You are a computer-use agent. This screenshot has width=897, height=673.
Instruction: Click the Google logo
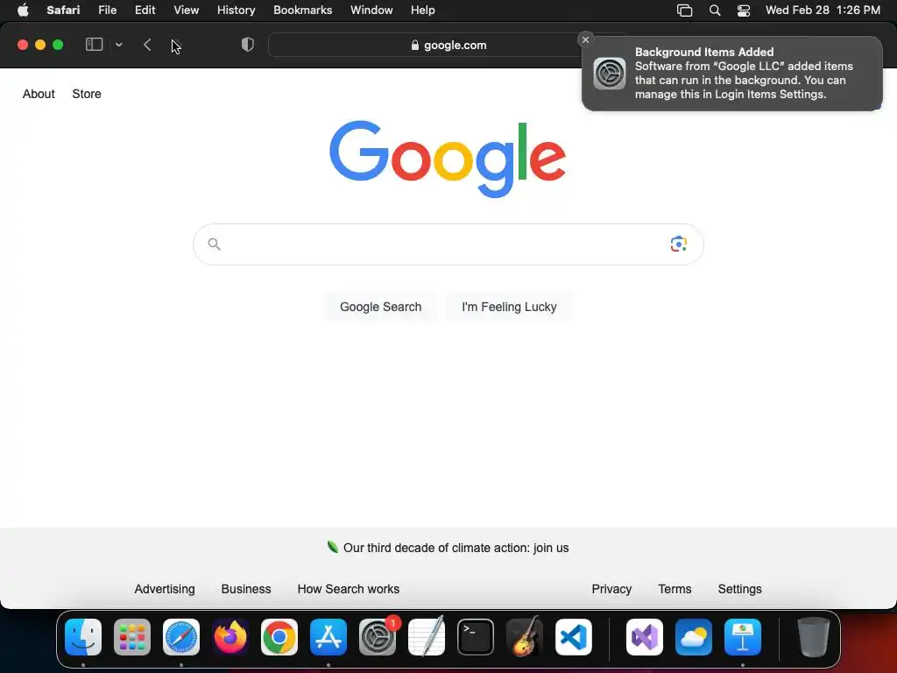(x=448, y=159)
